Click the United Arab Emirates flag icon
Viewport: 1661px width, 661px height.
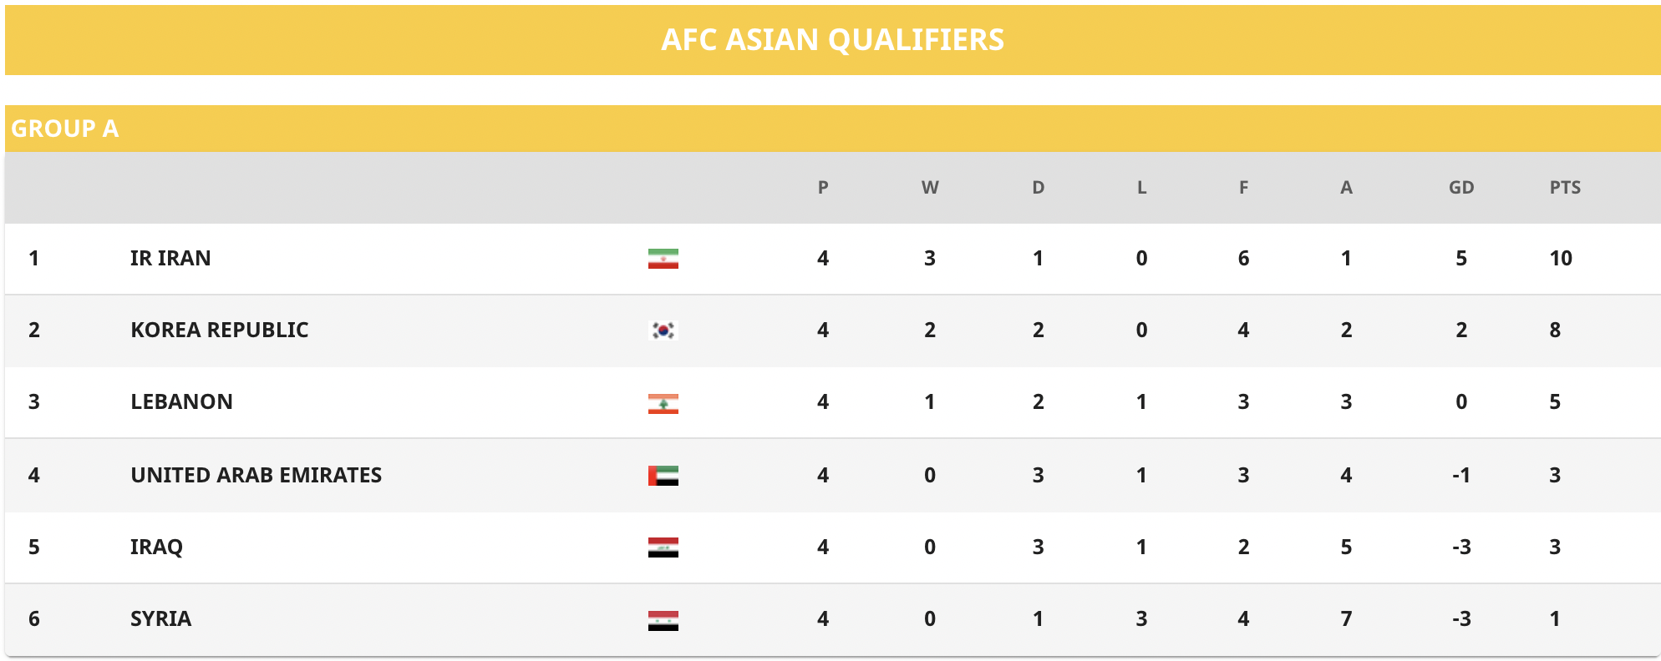click(663, 476)
